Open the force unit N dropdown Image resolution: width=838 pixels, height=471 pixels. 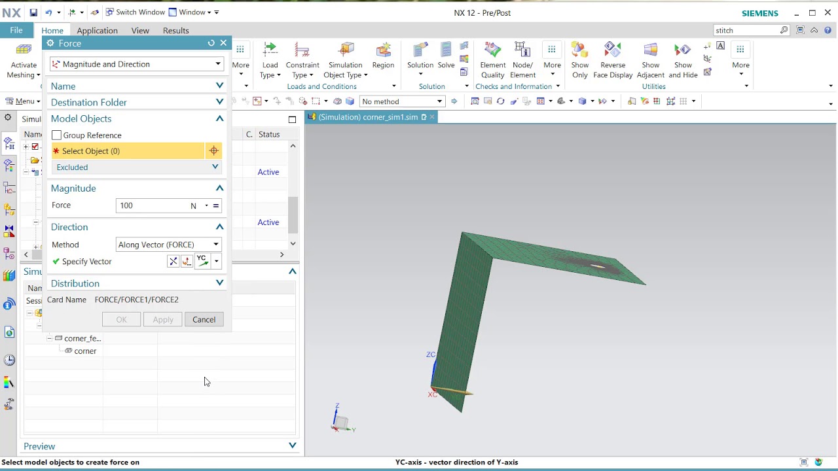[206, 205]
